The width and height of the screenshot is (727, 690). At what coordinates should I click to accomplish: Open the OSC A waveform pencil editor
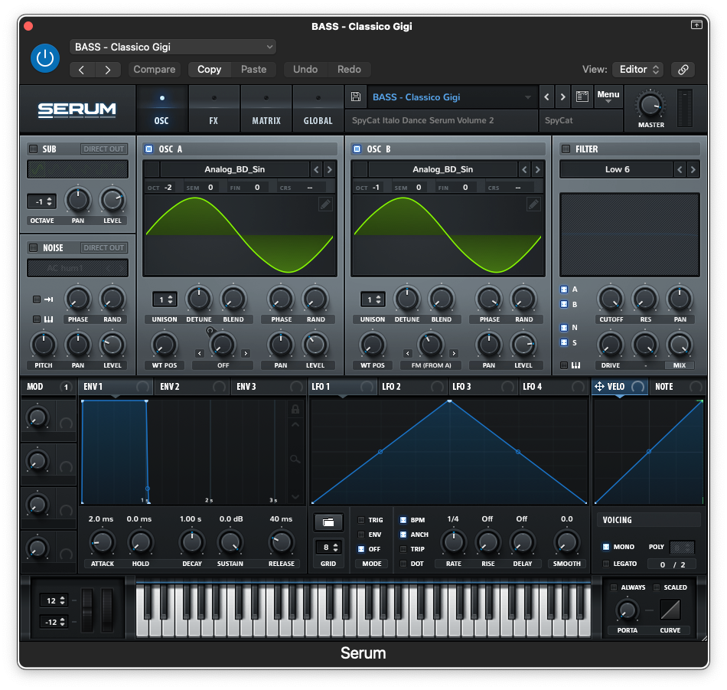coord(325,204)
